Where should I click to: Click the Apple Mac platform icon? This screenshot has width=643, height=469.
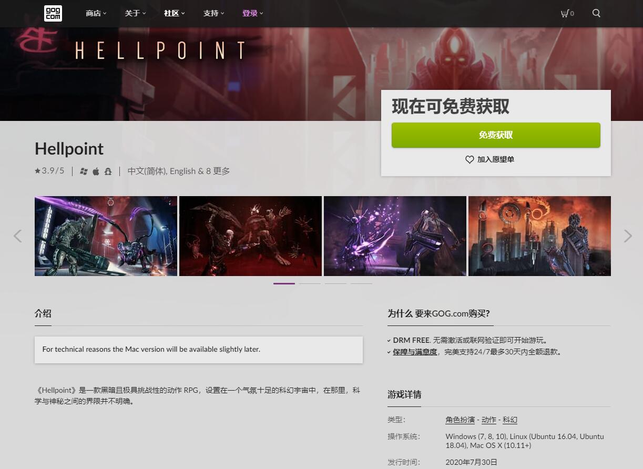pyautogui.click(x=96, y=171)
